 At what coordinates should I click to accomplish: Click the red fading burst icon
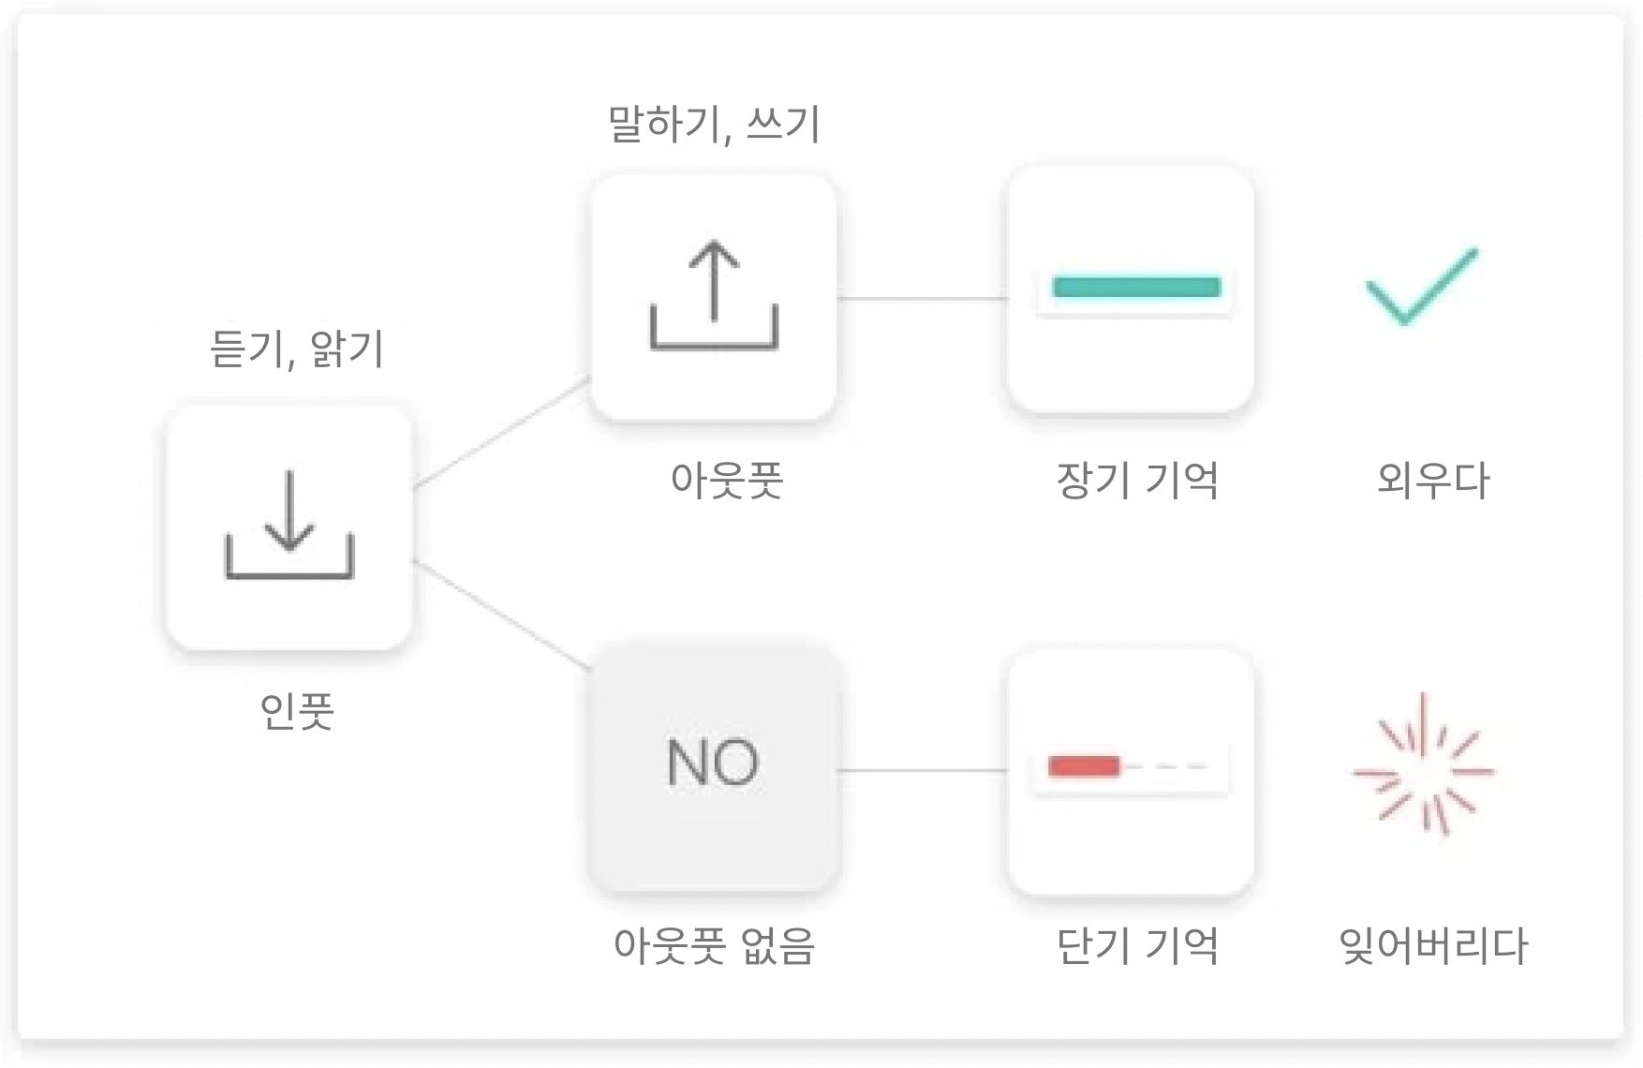pyautogui.click(x=1424, y=765)
